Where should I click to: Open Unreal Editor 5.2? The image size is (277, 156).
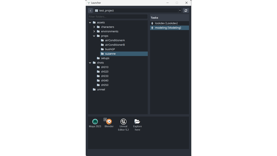[123, 125]
